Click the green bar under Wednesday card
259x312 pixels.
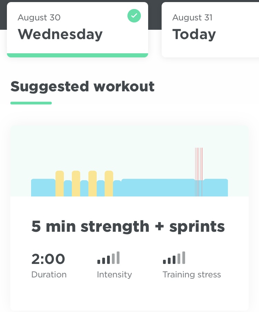[77, 55]
